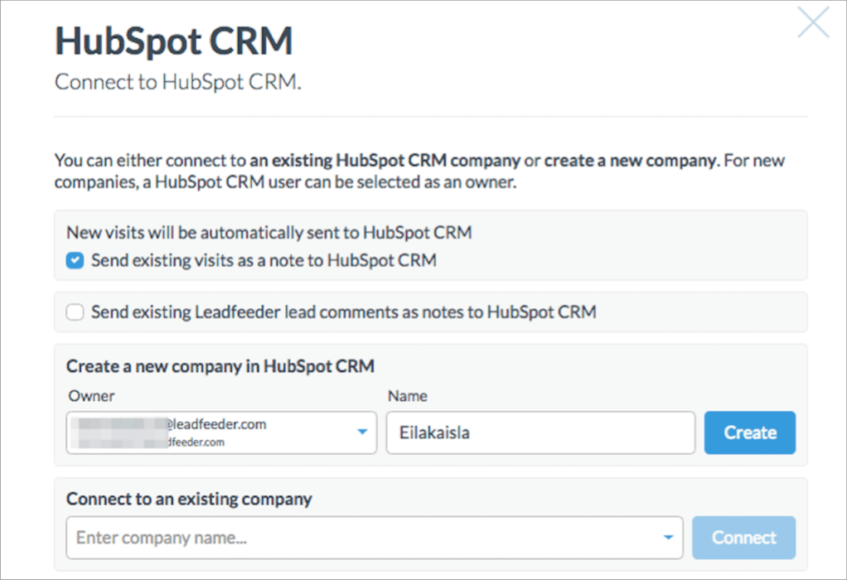
Task: Click the HubSpot CRM dialog title
Action: tap(173, 41)
